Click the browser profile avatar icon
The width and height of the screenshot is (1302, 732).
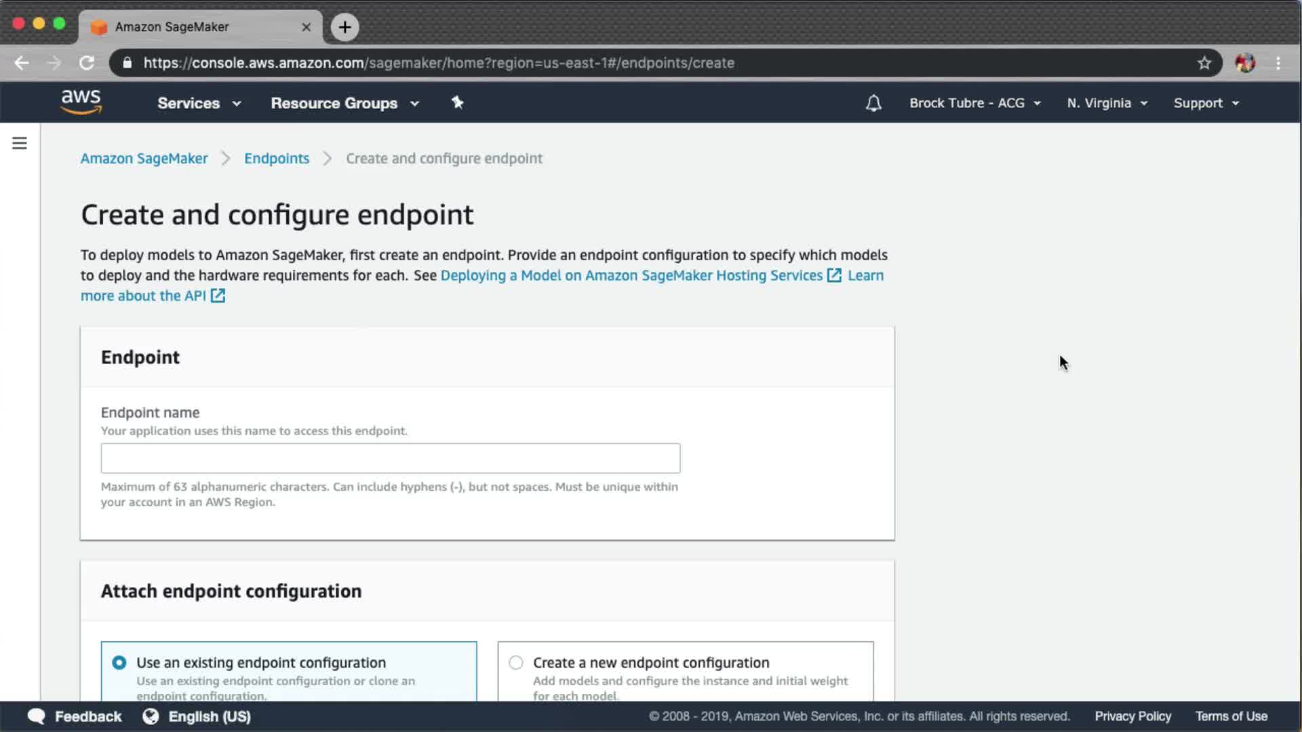coord(1245,63)
